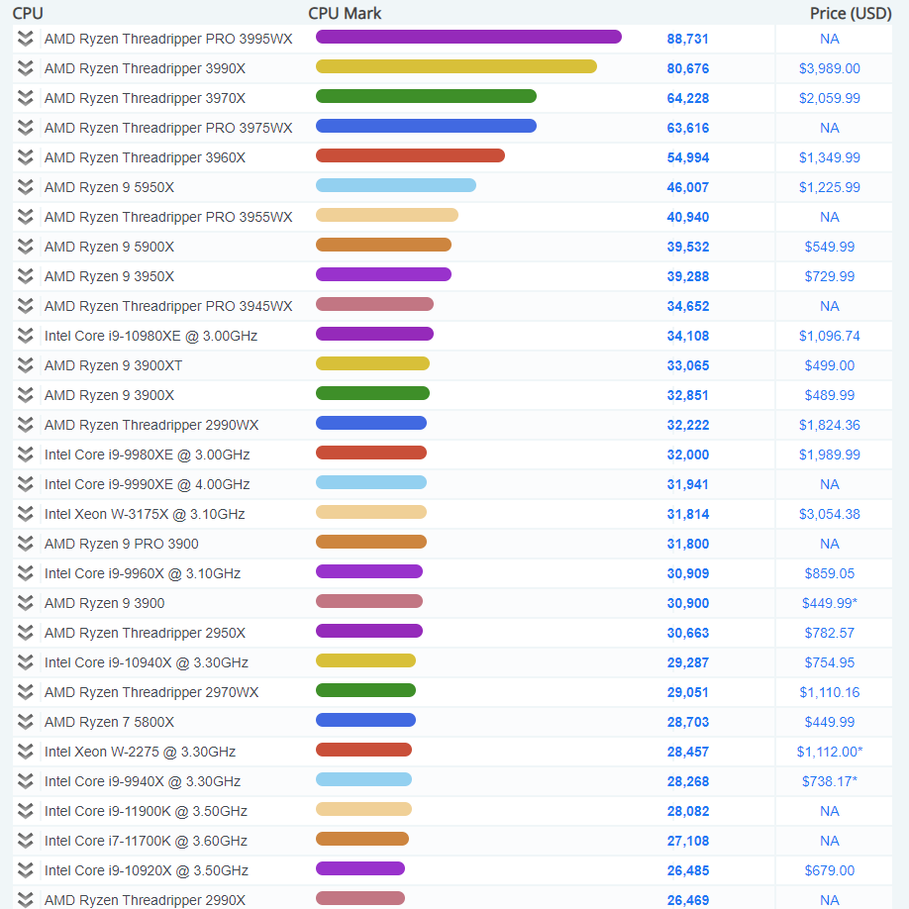Click the chevron icon beside AMD Ryzen Threadripper 2990X
Image resolution: width=909 pixels, height=909 pixels.
point(25,900)
